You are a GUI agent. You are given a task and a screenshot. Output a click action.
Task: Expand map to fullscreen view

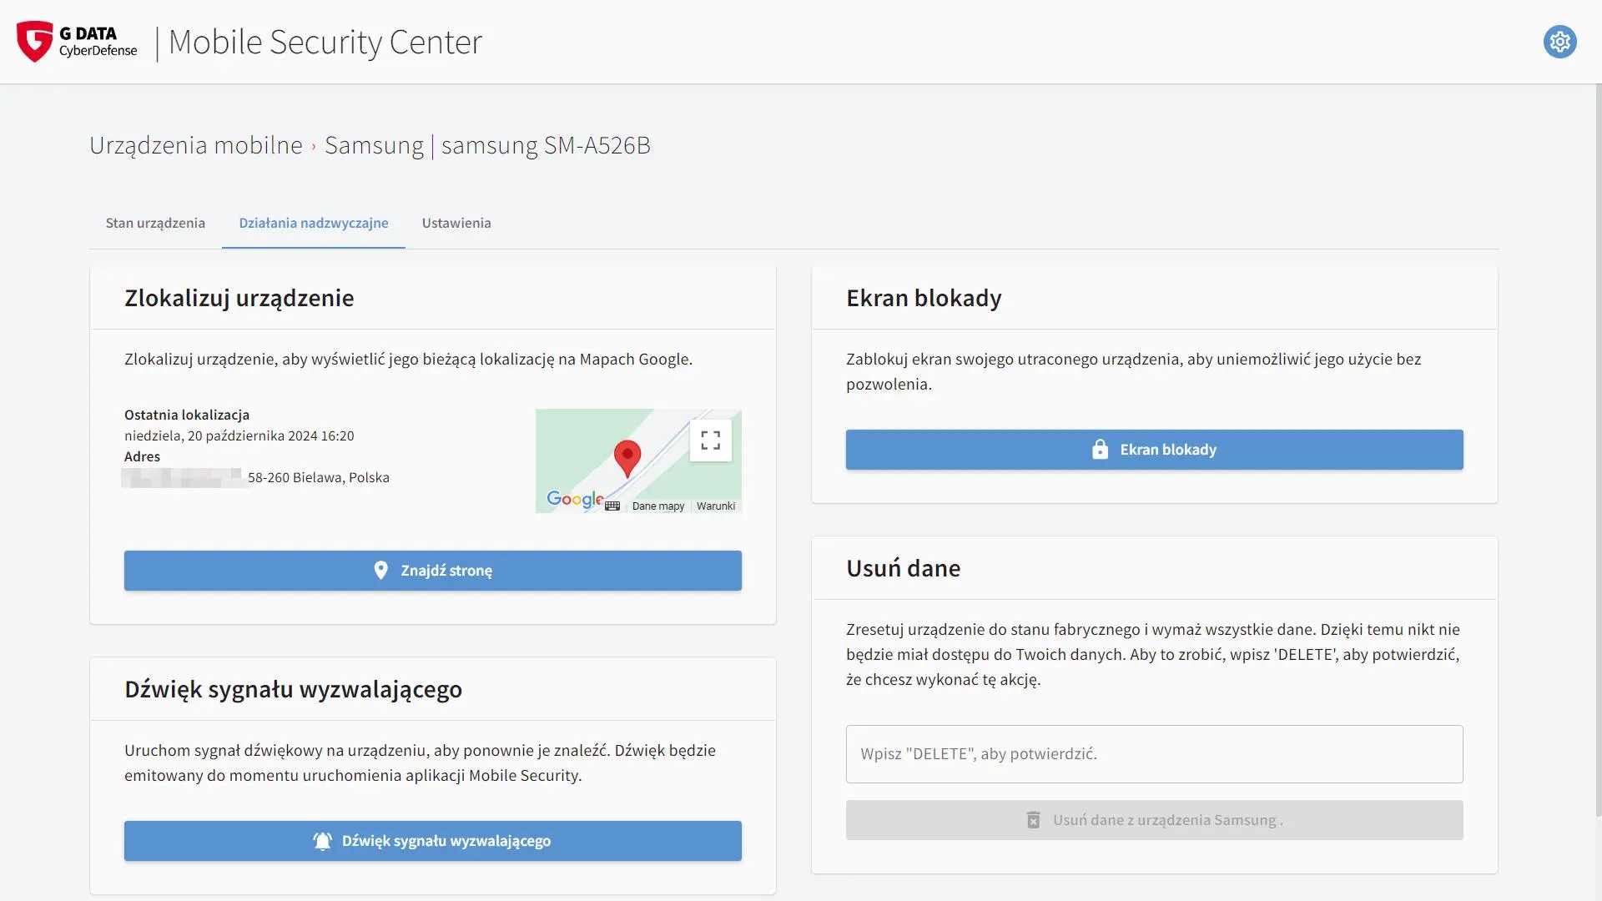710,440
